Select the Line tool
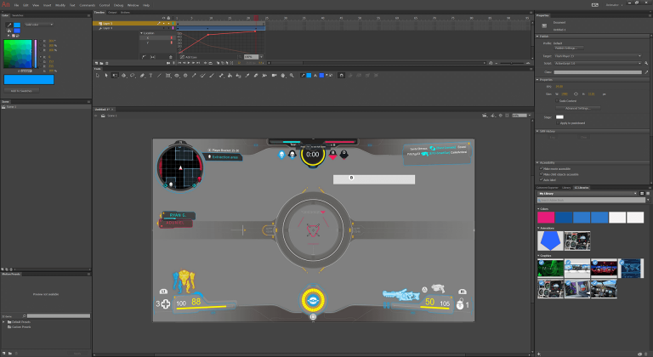Image resolution: width=653 pixels, height=357 pixels. pyautogui.click(x=160, y=75)
